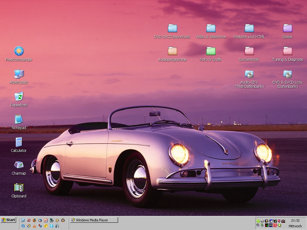Launch VLC cone icon in Quick Launch
The image size is (307, 230).
[x=34, y=226]
